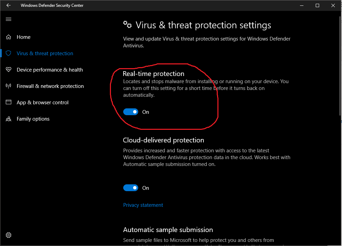Disable Cloud-delivered protection switch
Viewport: 342px width, 246px height.
pos(131,188)
